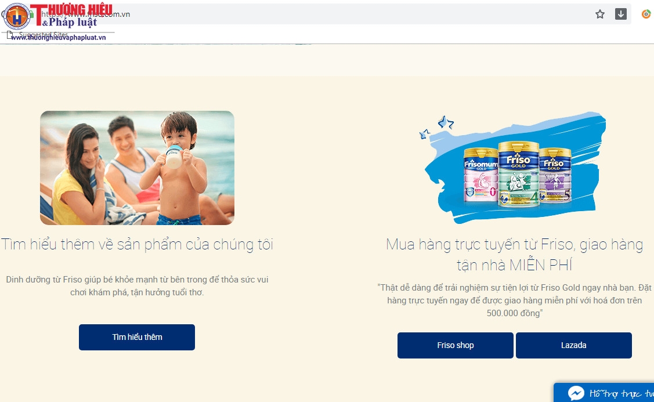Click the browser extension icon at right edge
The width and height of the screenshot is (654, 402).
(646, 14)
